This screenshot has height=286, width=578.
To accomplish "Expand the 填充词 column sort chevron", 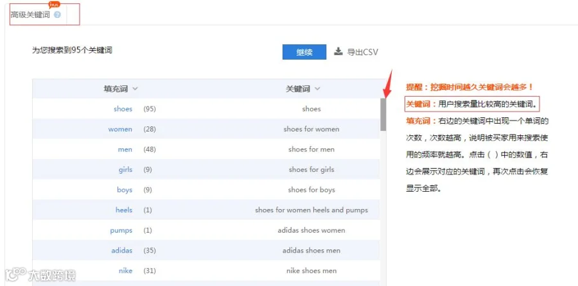I will pos(135,88).
